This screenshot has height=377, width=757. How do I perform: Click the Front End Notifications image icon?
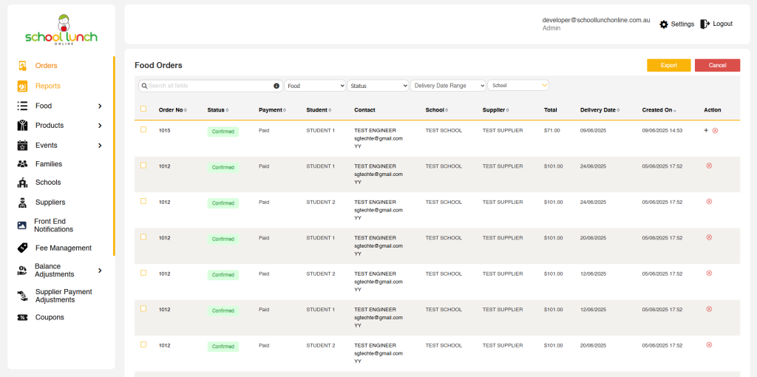pyautogui.click(x=21, y=225)
